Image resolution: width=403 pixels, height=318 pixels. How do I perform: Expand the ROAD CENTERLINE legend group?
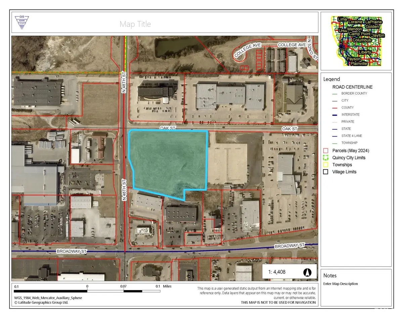pos(352,87)
